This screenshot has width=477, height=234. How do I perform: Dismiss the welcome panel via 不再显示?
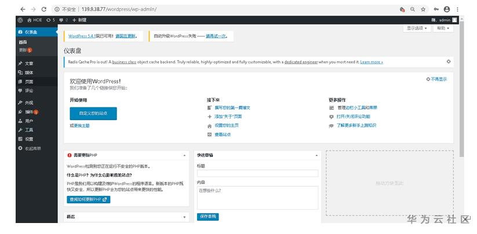click(x=436, y=79)
